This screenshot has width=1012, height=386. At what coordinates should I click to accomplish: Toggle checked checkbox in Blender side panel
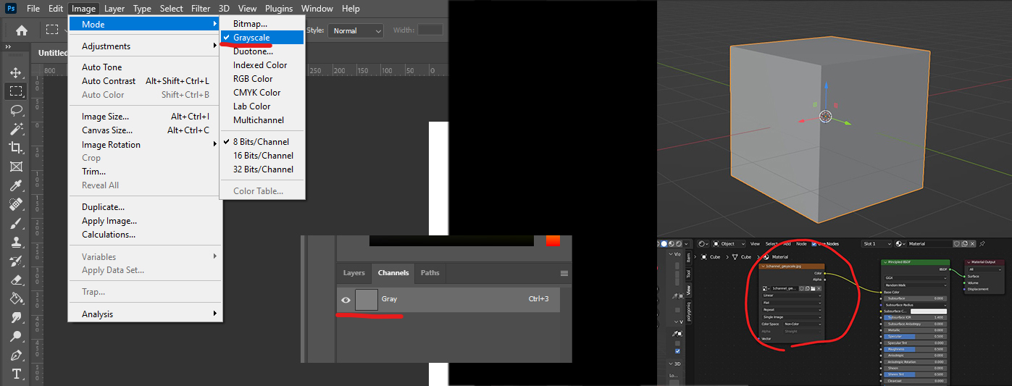[677, 351]
